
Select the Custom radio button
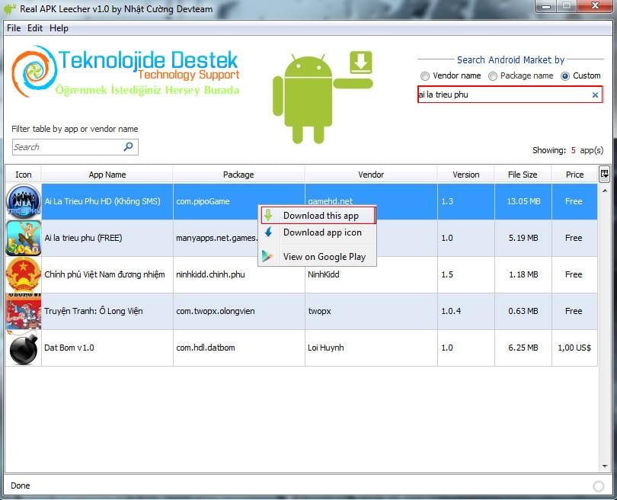click(x=565, y=76)
